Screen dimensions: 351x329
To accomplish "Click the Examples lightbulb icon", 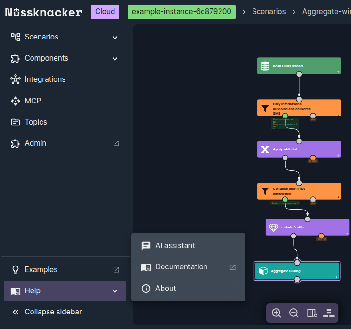I will coord(16,270).
